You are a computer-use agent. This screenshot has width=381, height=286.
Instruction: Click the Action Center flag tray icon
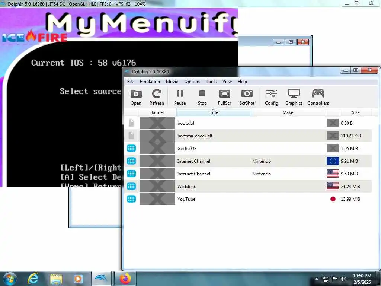tap(334, 279)
